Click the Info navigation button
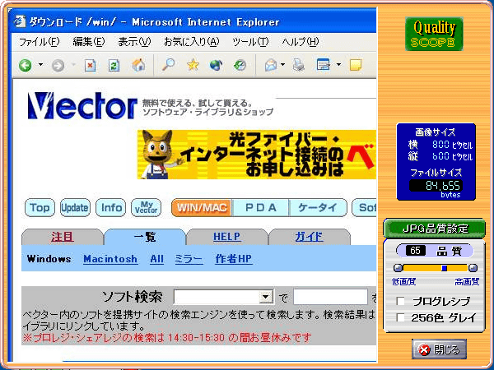494x370 pixels. (x=111, y=208)
